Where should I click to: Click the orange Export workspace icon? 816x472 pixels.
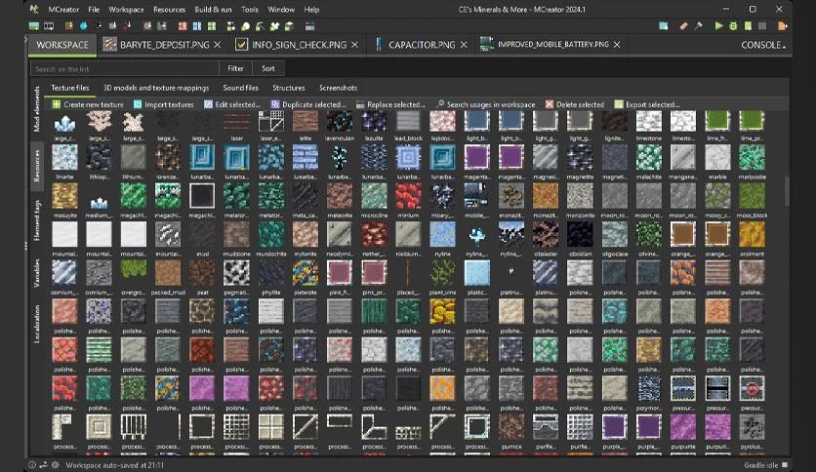[x=782, y=26]
